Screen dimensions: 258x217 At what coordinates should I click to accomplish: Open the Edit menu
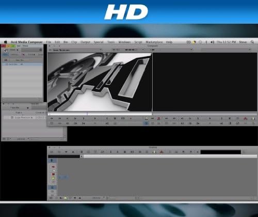(57, 42)
